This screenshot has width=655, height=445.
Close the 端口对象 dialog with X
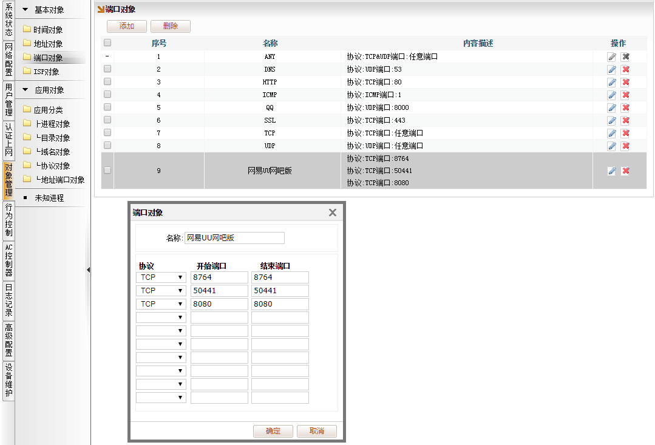point(332,212)
